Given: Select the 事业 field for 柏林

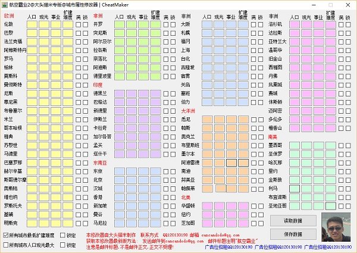Looking at the screenshot, I should [x=56, y=68].
